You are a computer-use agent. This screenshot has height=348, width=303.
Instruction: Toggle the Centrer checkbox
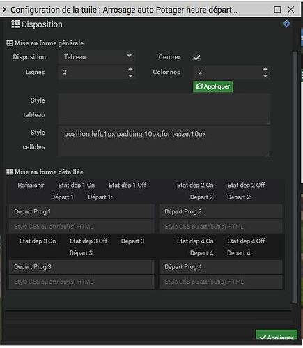click(x=196, y=57)
